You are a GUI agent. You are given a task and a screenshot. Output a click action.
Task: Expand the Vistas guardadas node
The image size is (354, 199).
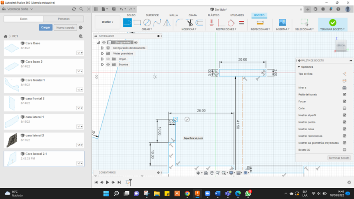pyautogui.click(x=102, y=54)
